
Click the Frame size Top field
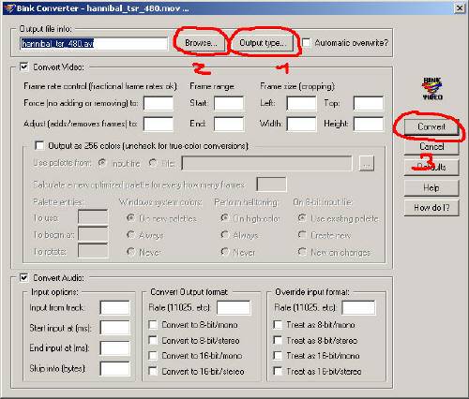pos(369,103)
